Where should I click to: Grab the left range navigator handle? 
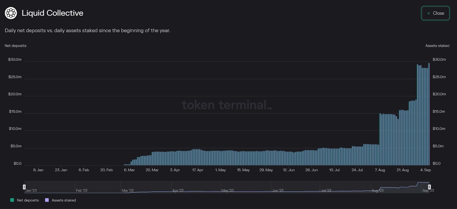pos(24,187)
